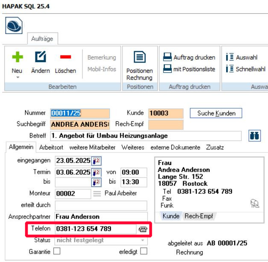Open the externe Dokumente tab
The image size is (268, 262).
coord(175,147)
